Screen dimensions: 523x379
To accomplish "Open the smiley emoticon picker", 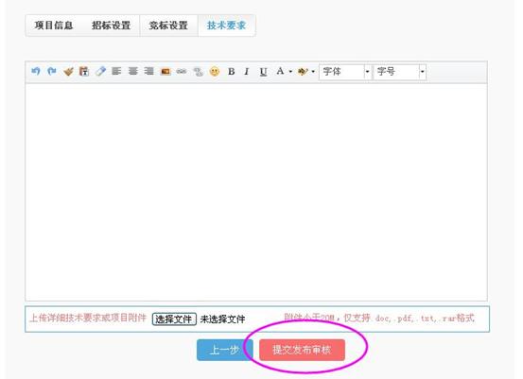I will coord(215,72).
